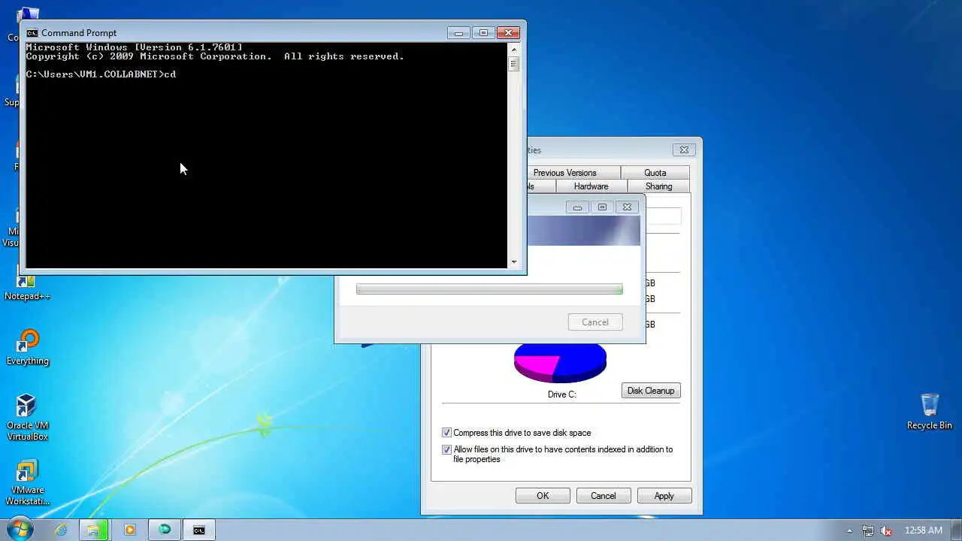Show hidden system tray icons
The width and height of the screenshot is (962, 541).
click(850, 530)
